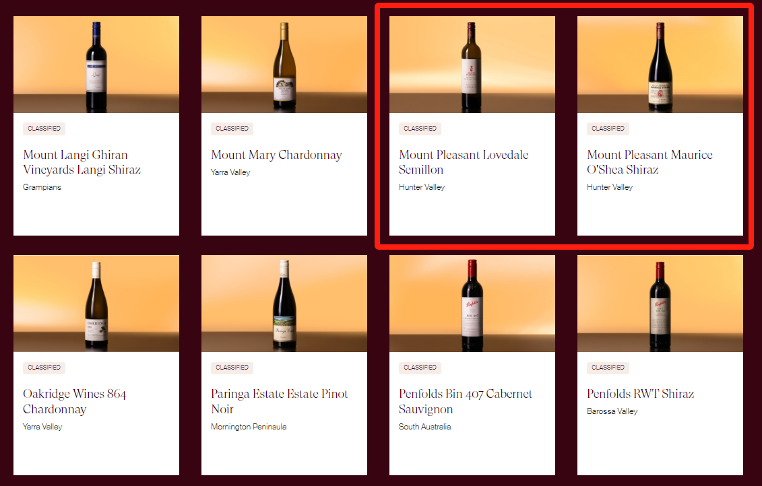Open the Penfolds Bin 407 bottle image
762x486 pixels.
[472, 304]
